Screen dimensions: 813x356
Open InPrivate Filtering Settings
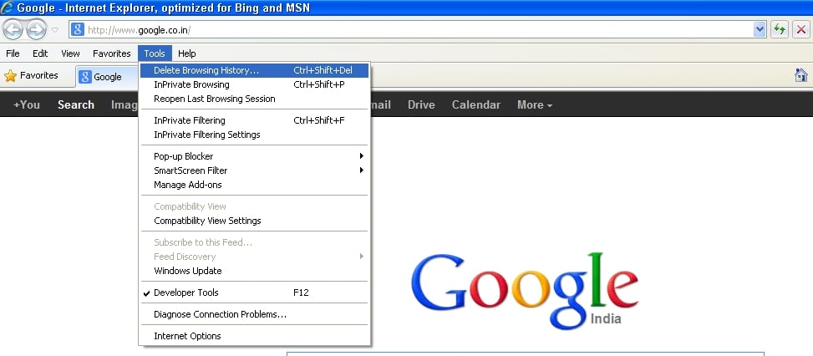click(254, 135)
